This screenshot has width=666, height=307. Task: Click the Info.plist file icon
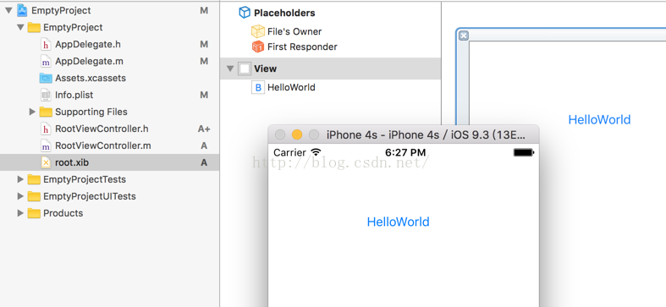point(46,95)
